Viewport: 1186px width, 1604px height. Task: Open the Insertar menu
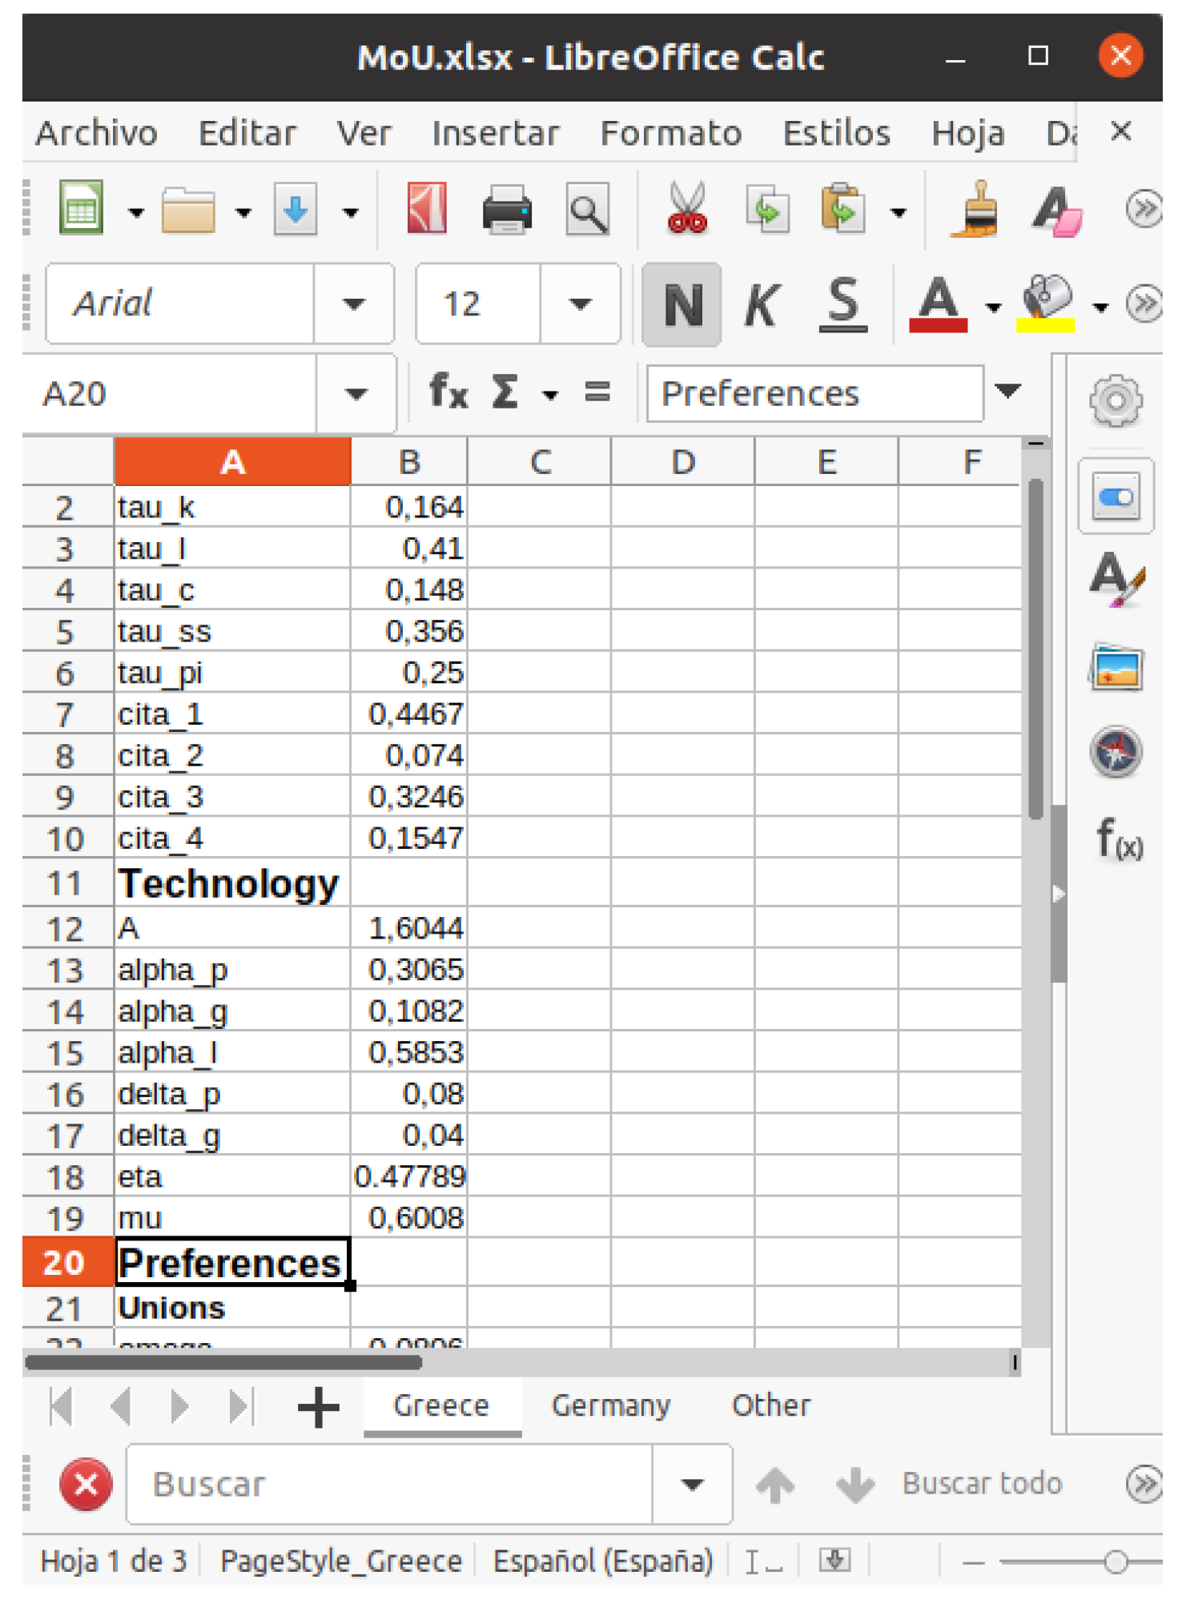pos(496,133)
